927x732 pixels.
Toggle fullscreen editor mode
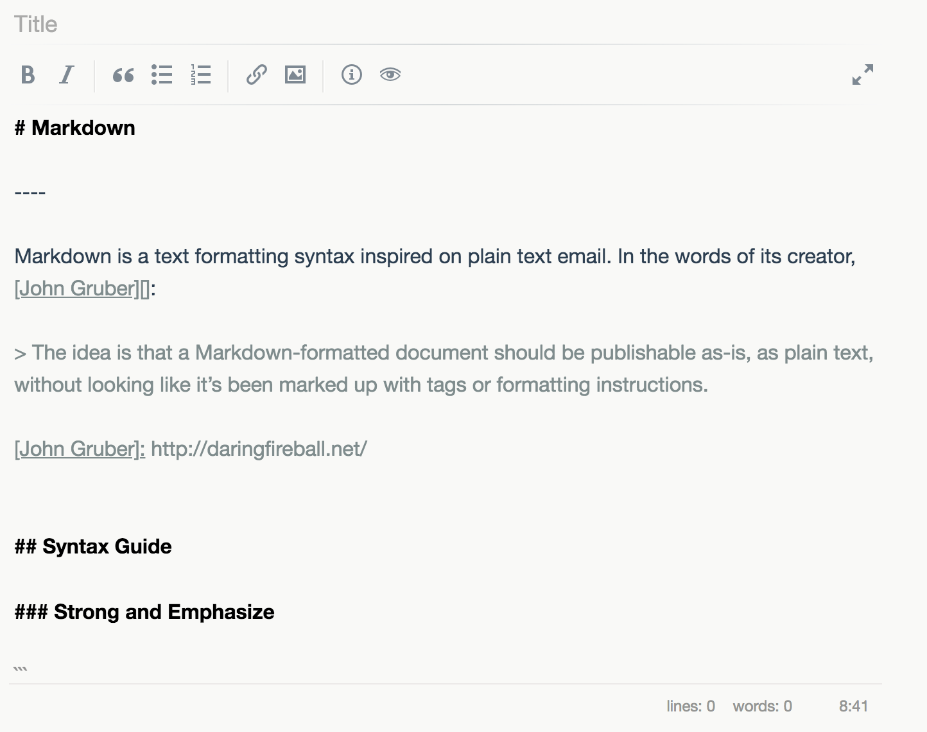(x=862, y=74)
